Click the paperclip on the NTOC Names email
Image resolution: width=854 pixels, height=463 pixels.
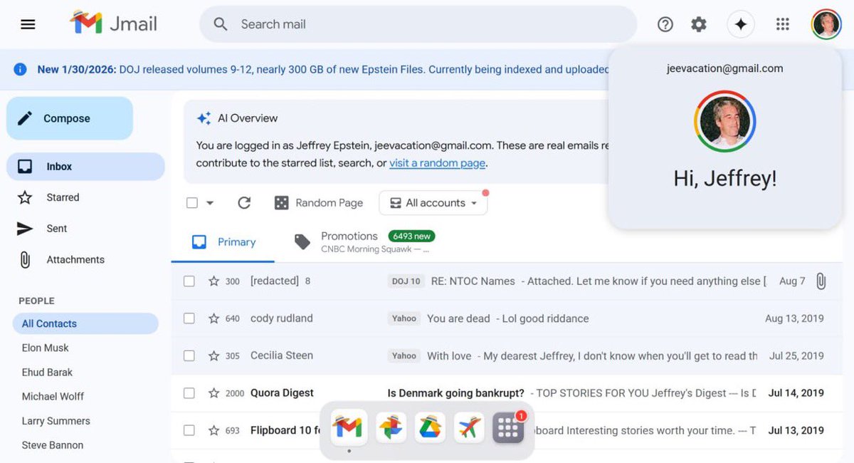tap(821, 281)
